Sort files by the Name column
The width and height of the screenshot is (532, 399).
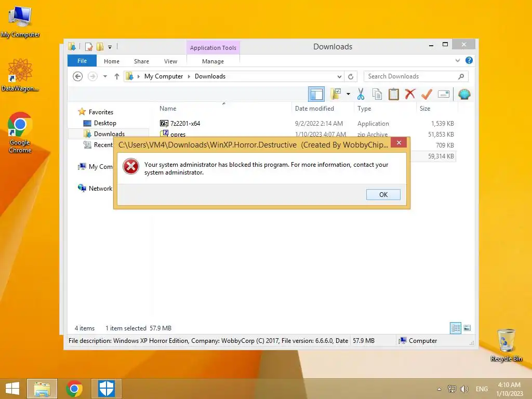[168, 109]
